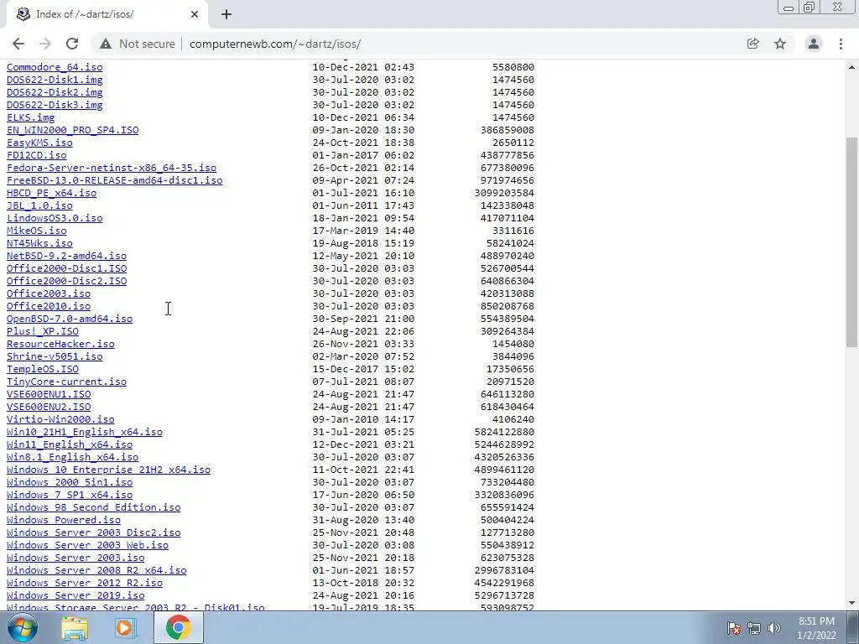Click the volume speaker tray icon
Image resolution: width=859 pixels, height=644 pixels.
point(774,628)
